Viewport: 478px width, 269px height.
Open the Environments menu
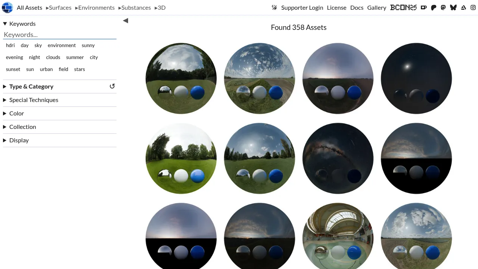point(95,7)
